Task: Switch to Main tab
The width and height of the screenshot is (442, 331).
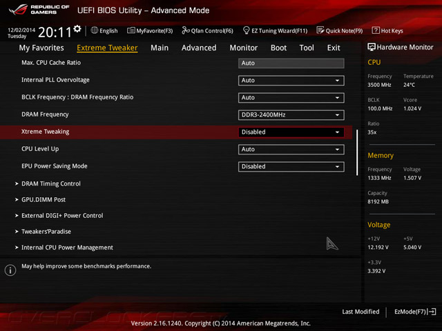Action: pos(160,48)
